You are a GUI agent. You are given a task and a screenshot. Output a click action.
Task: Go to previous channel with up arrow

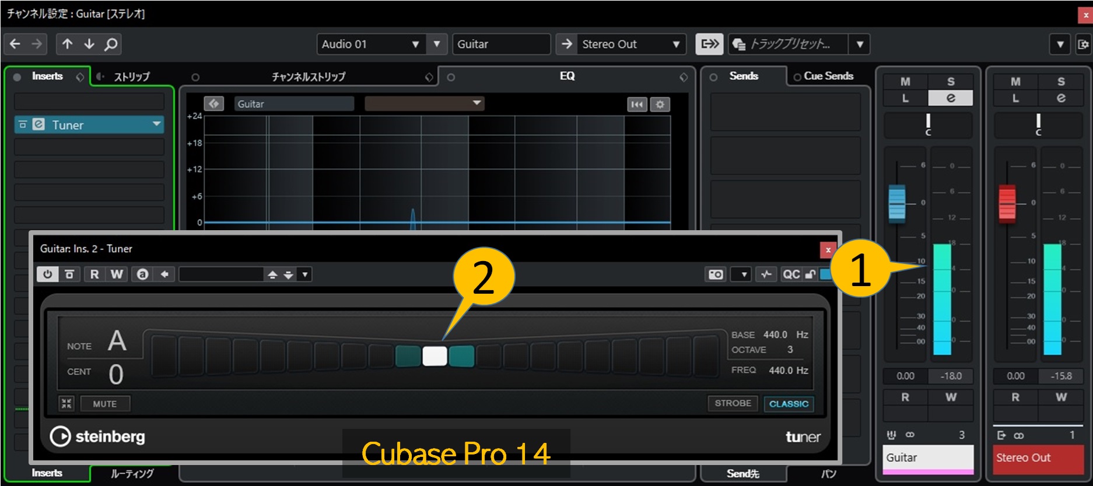tap(68, 44)
